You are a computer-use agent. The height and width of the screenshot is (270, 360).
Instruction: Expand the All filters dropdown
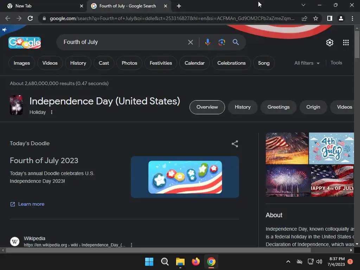click(307, 63)
